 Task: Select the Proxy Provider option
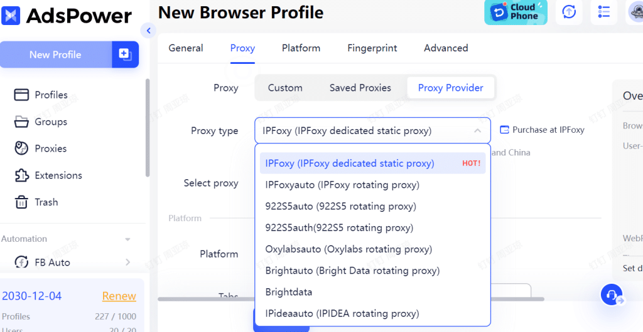451,88
